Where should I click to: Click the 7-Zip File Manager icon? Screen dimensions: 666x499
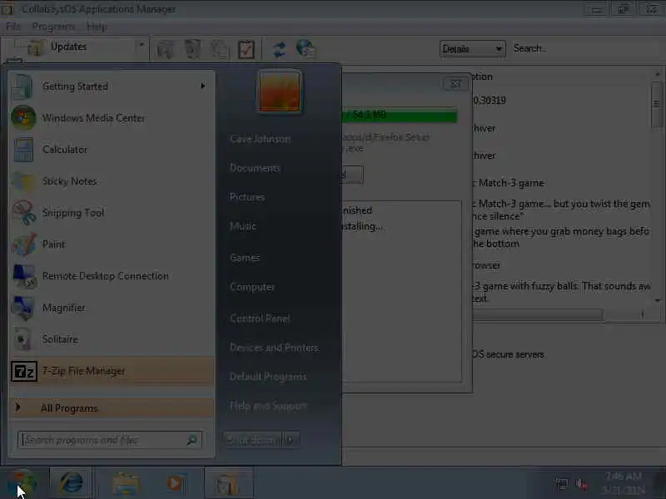point(24,371)
